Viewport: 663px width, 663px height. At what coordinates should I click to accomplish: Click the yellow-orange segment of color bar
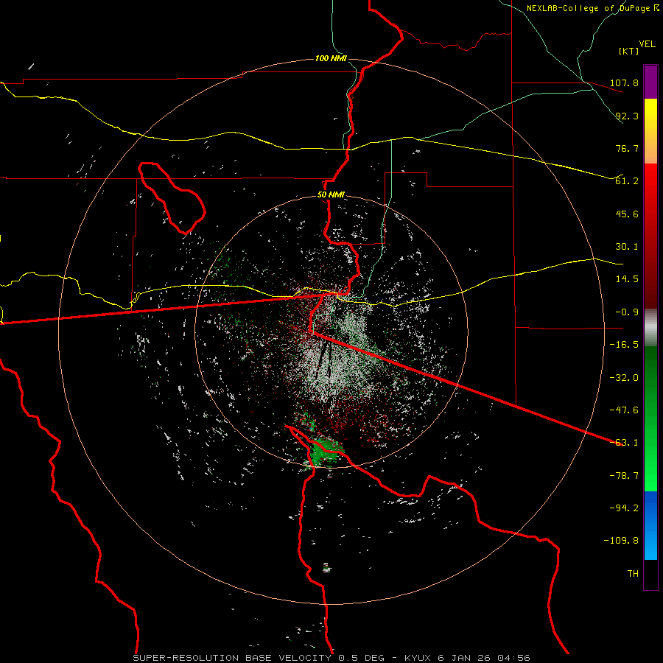(x=650, y=131)
